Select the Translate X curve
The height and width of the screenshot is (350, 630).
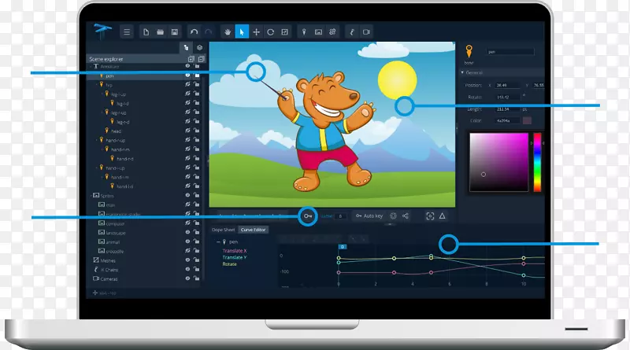point(235,251)
